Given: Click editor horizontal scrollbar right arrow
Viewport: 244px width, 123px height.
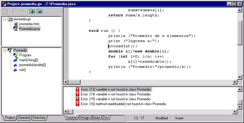Looking at the screenshot, I should point(235,82).
